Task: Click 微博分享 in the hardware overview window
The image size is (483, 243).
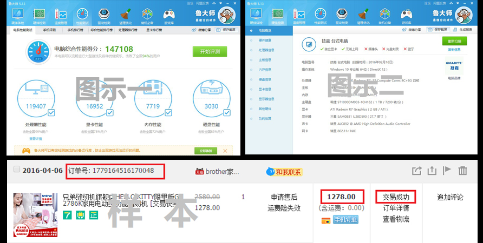Action: (x=412, y=30)
